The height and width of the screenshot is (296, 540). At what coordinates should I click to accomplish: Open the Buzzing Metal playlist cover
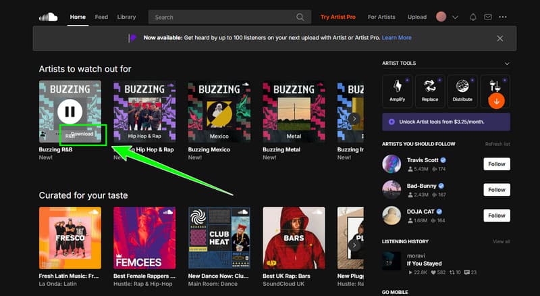294,112
